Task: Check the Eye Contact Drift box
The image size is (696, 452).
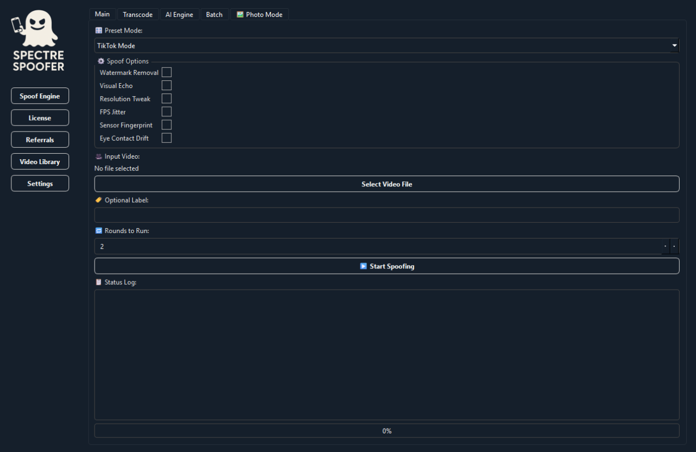Action: pyautogui.click(x=167, y=138)
